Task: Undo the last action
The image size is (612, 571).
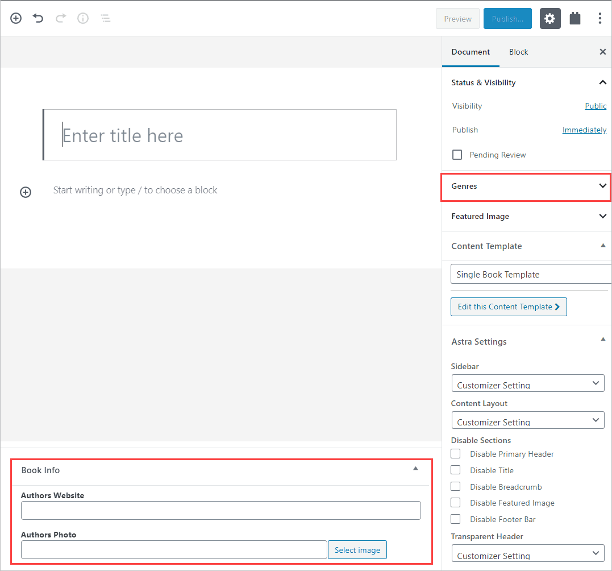Action: coord(38,18)
